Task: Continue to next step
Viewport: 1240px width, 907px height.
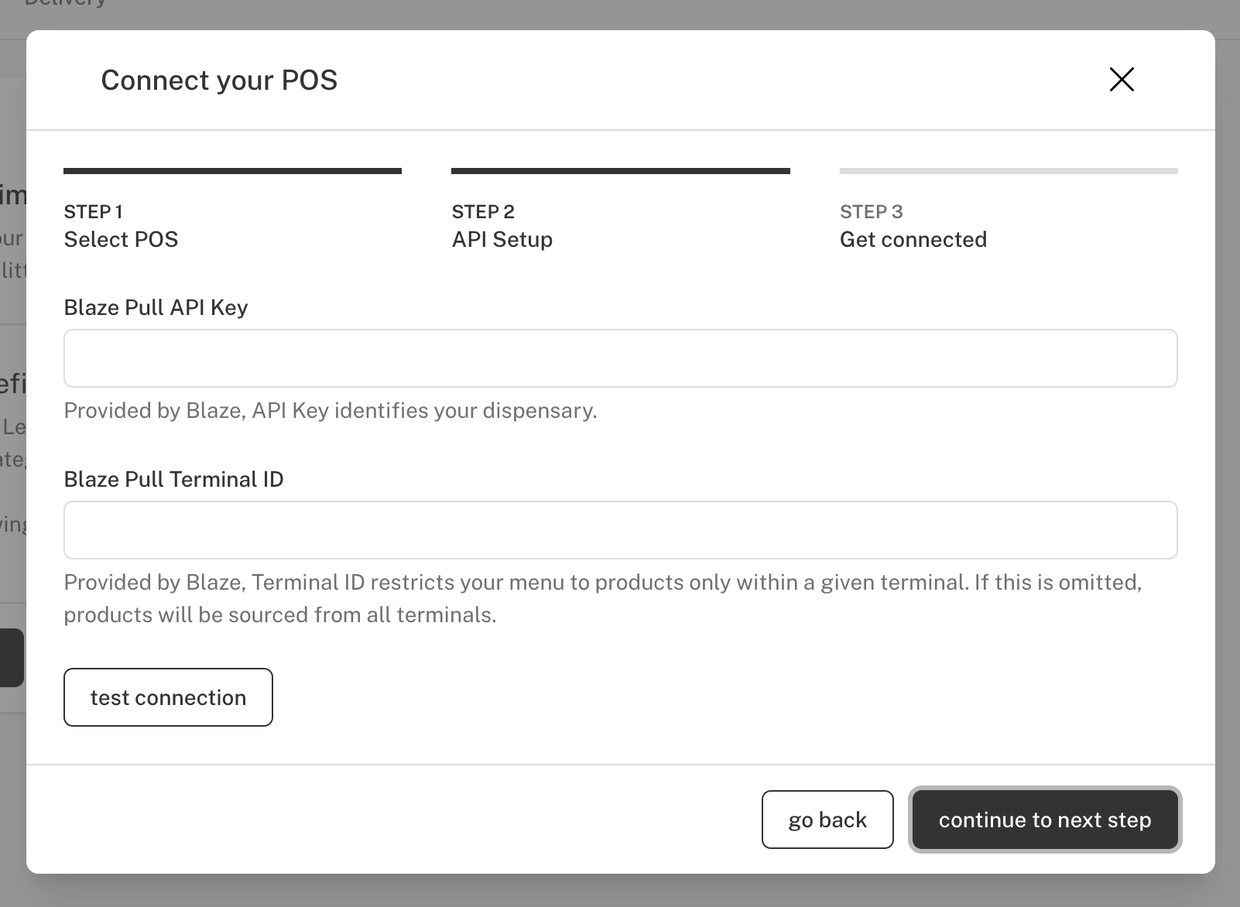Action: pos(1044,820)
